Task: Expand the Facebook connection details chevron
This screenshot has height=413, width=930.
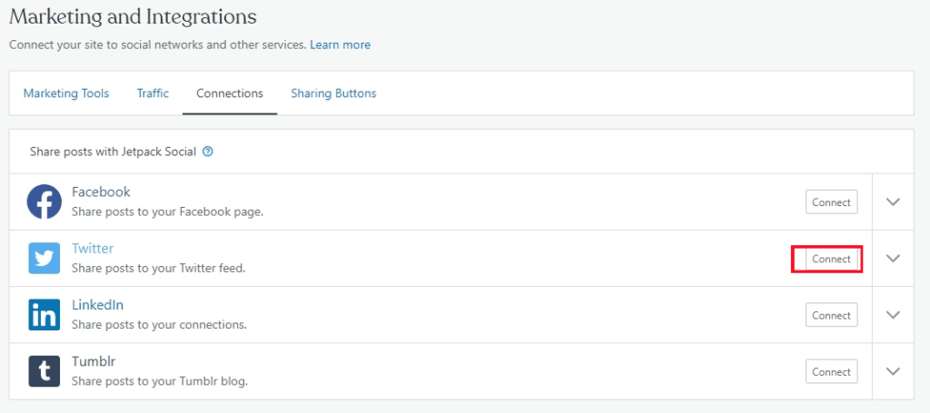Action: click(893, 202)
